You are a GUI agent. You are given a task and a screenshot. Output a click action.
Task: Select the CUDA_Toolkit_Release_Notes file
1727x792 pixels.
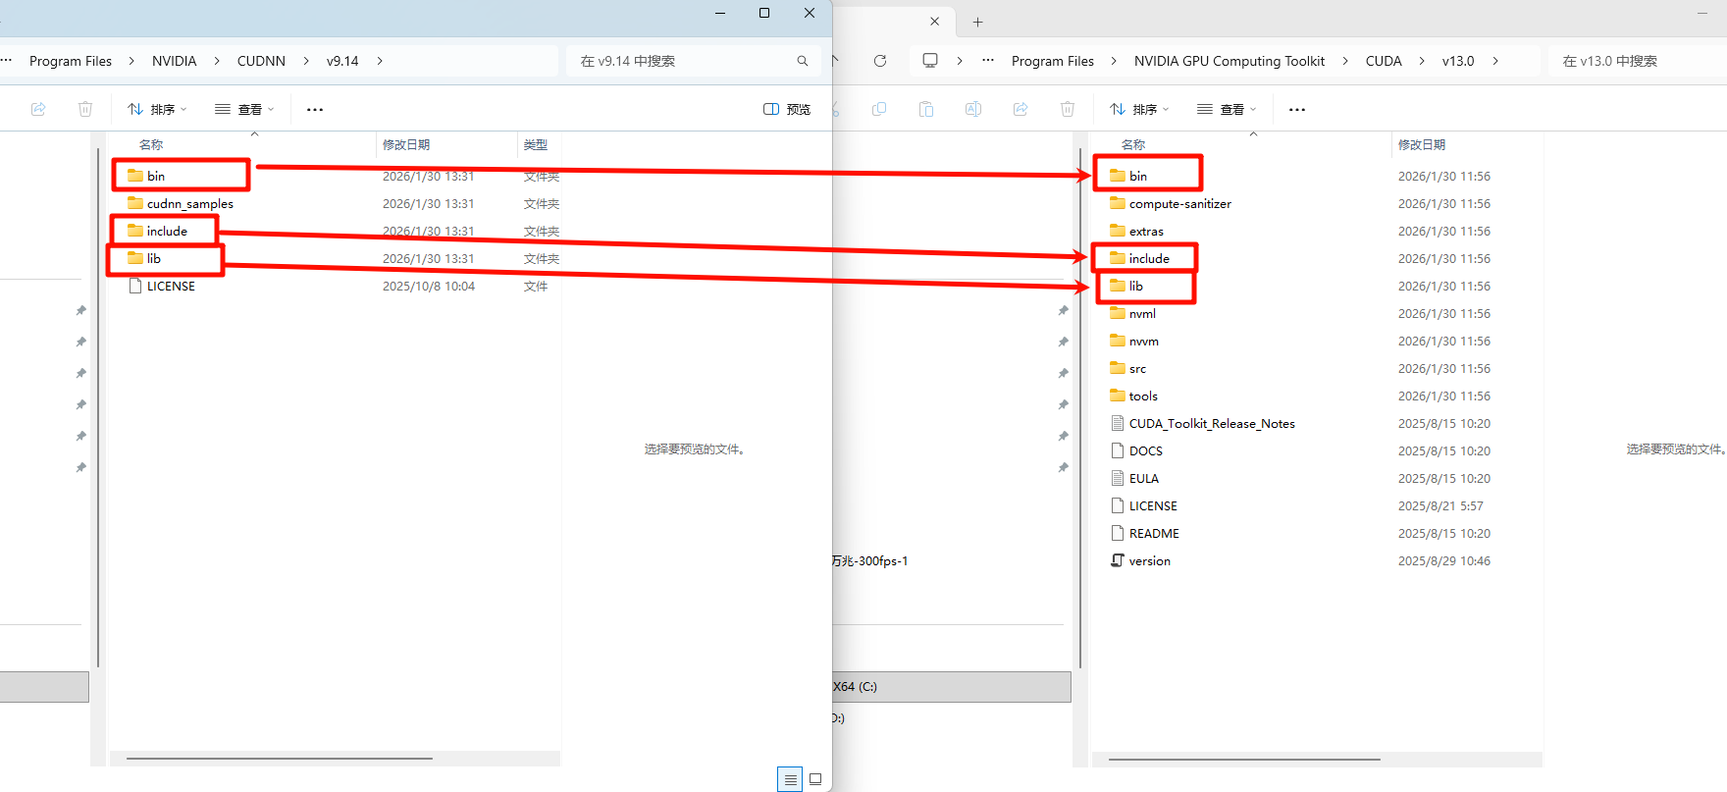tap(1212, 423)
